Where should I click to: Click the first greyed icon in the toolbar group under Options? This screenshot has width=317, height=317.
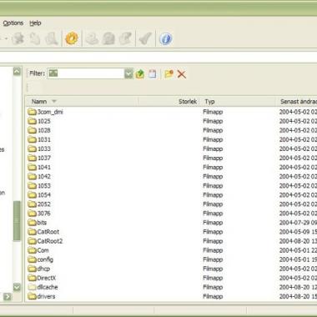coord(18,38)
